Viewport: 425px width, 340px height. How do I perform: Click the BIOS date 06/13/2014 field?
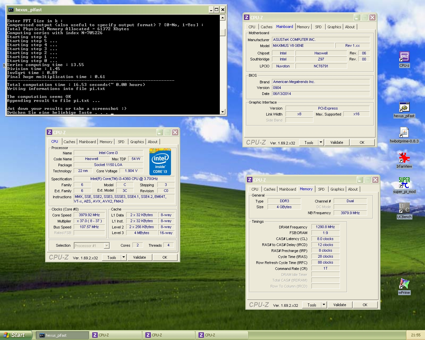(x=321, y=94)
